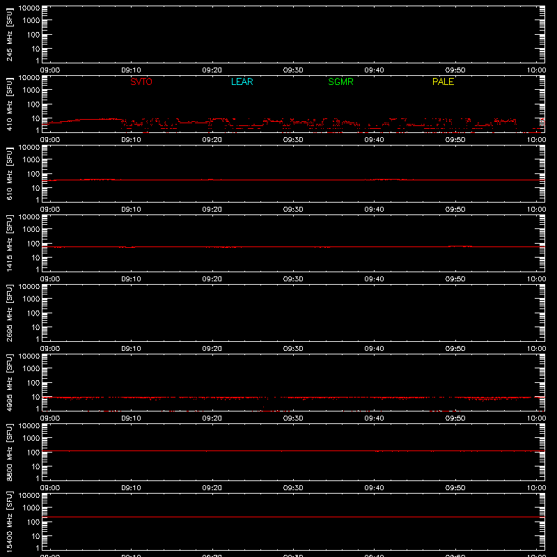Click the green SGMR station label
The height and width of the screenshot is (557, 557).
(340, 81)
